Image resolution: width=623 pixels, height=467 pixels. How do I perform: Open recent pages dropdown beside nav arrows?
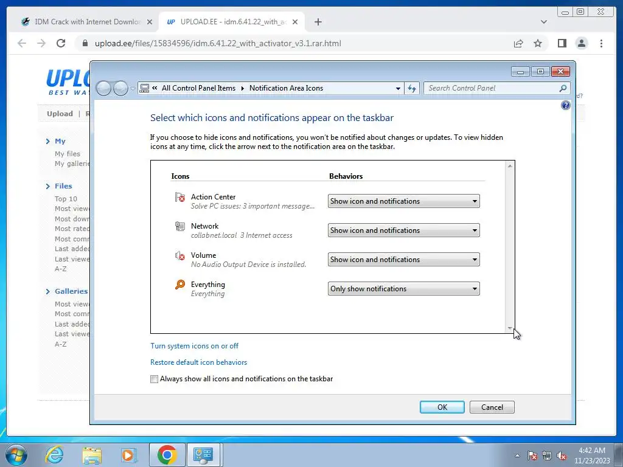(133, 89)
